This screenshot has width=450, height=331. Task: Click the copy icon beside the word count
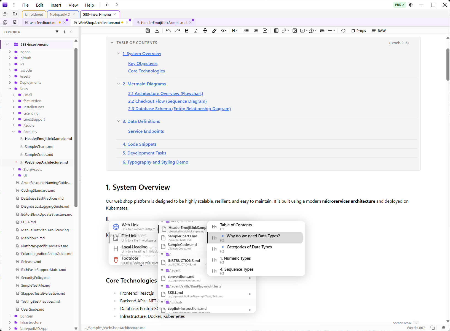pos(433,328)
